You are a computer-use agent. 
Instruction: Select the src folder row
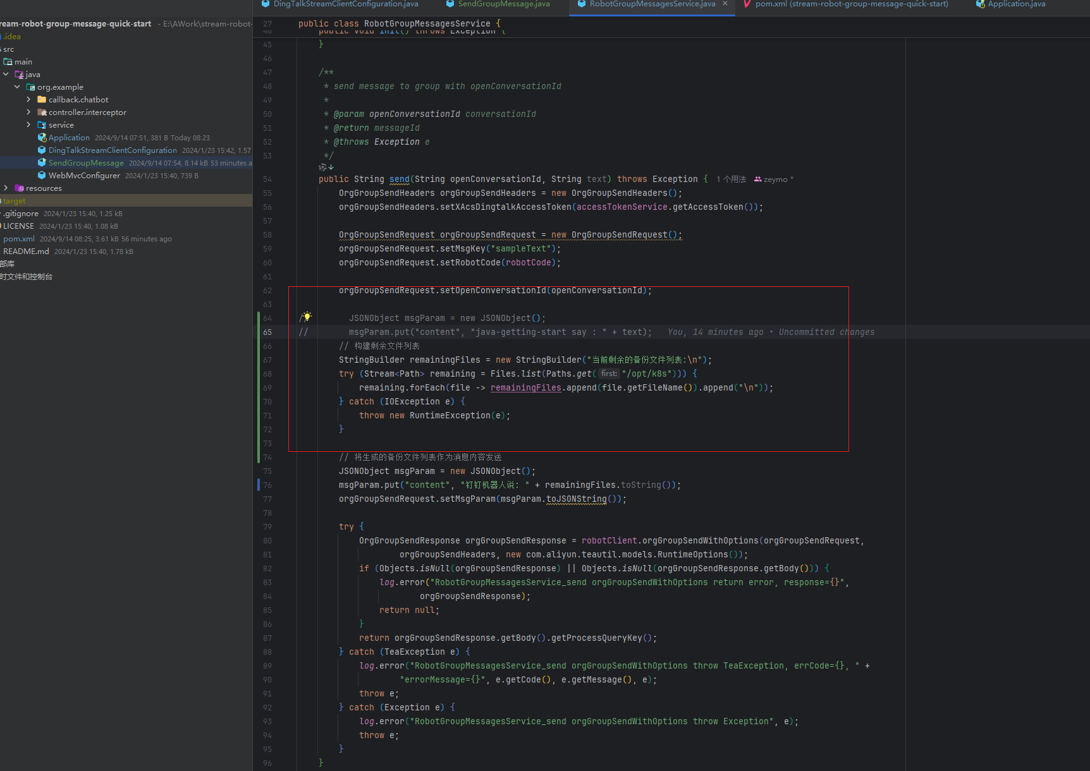coord(126,49)
